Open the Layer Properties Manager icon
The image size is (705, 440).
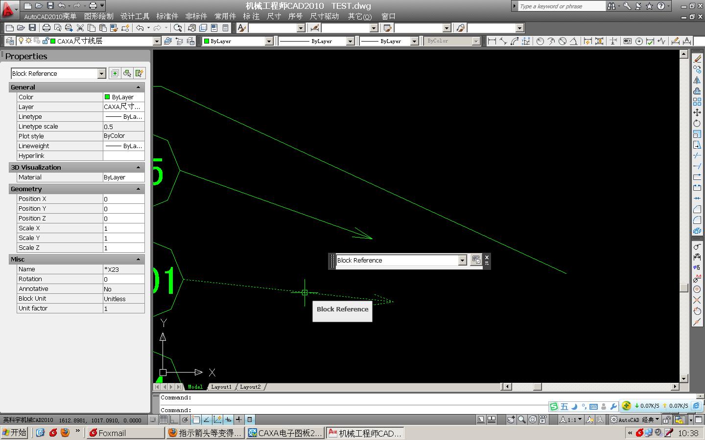click(x=9, y=41)
